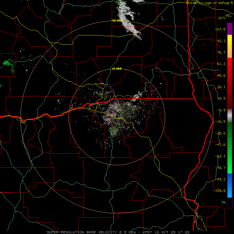Viewport: 234px width, 234px height.
Task: Click the VEL legend title
Action: coord(228,16)
